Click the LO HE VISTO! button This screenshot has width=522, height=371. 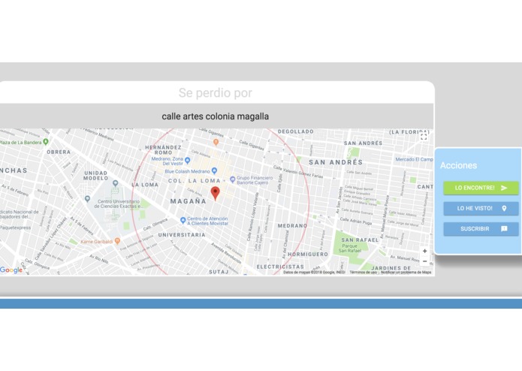[x=481, y=208]
